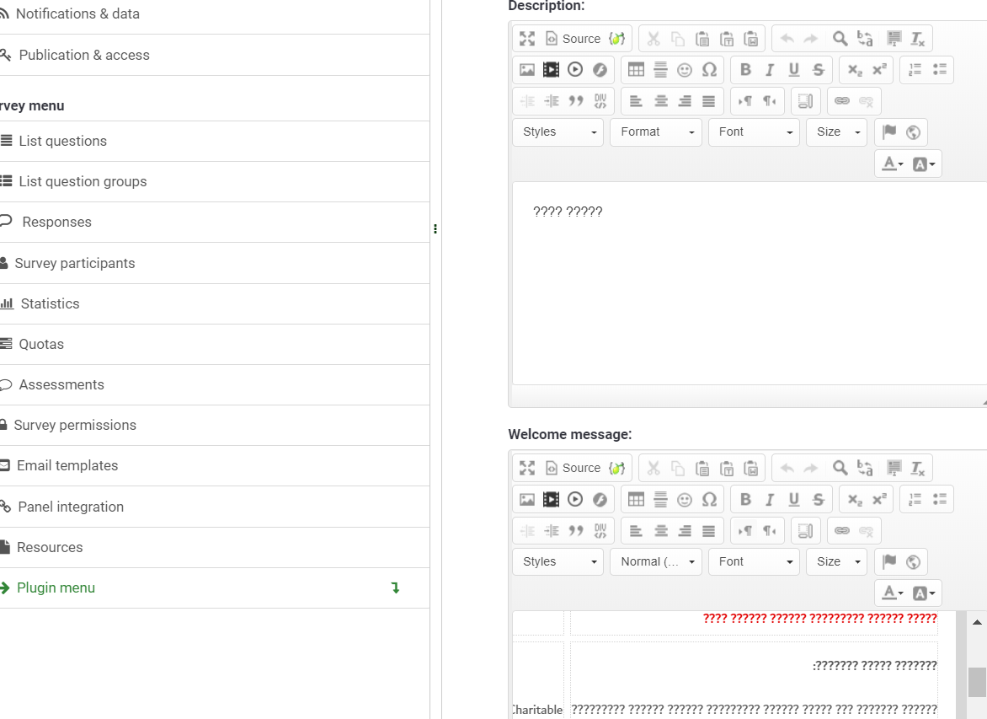Open Styles dropdown in Description editor
This screenshot has width=987, height=719.
[558, 132]
